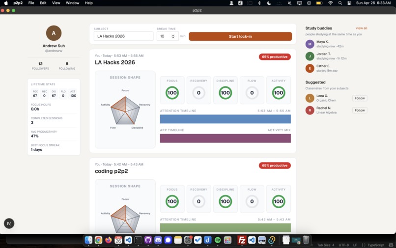Click the purple app timeline bar

(226, 138)
